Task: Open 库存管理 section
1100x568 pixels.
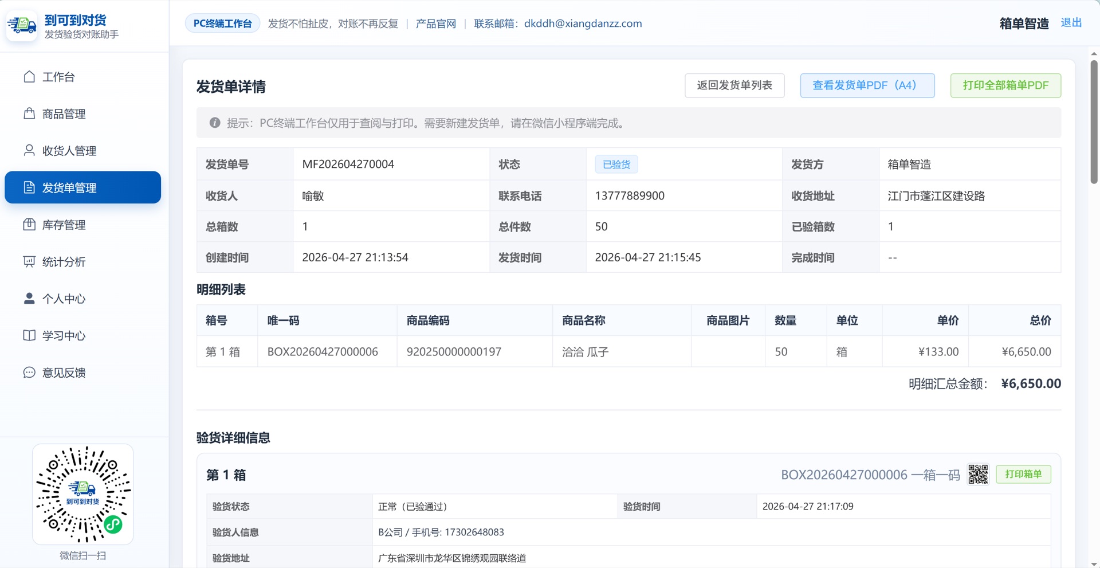Action: pyautogui.click(x=82, y=225)
